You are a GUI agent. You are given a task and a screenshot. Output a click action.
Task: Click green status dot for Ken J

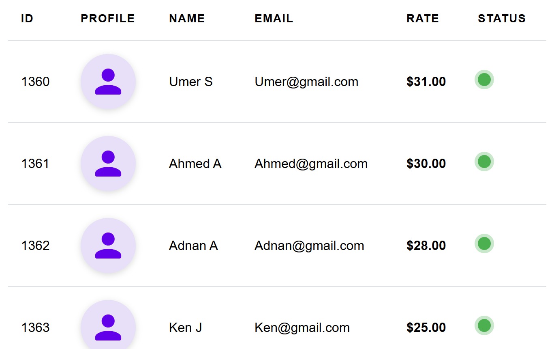pyautogui.click(x=484, y=325)
